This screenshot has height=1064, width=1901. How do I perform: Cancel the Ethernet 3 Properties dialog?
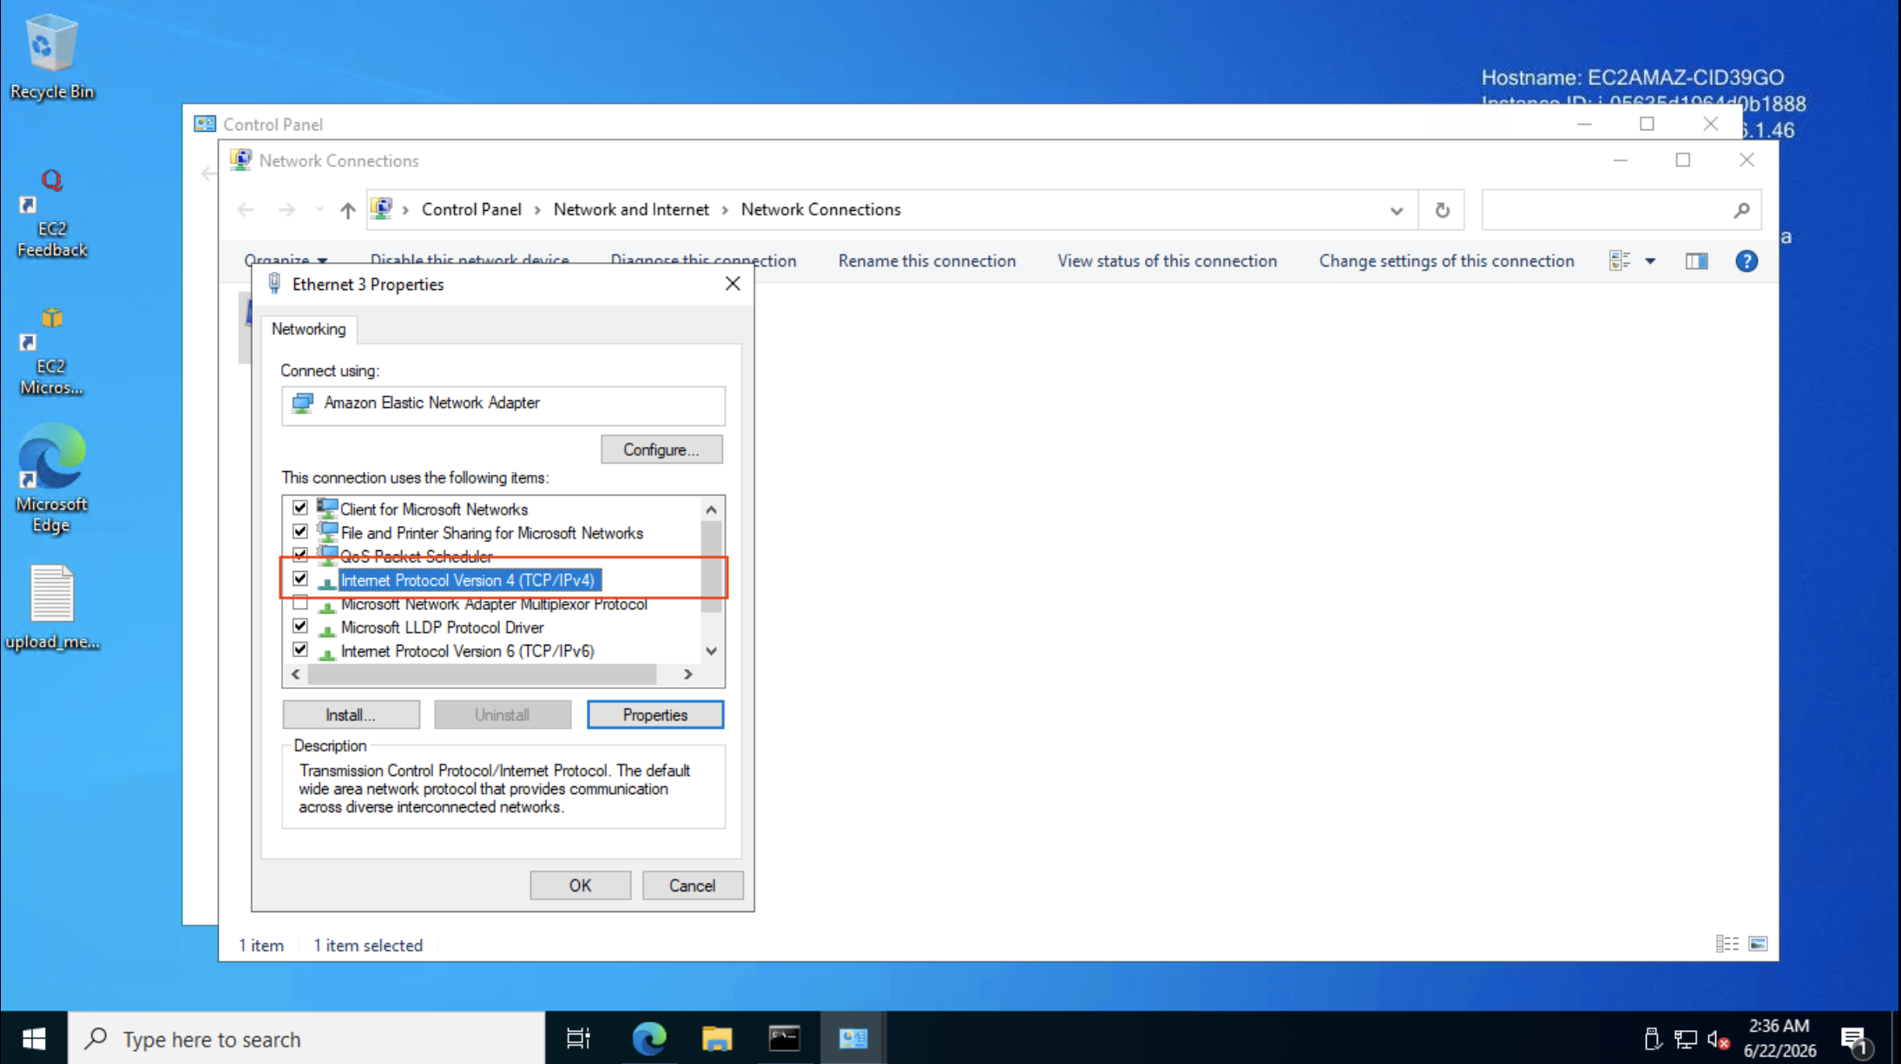pyautogui.click(x=692, y=886)
